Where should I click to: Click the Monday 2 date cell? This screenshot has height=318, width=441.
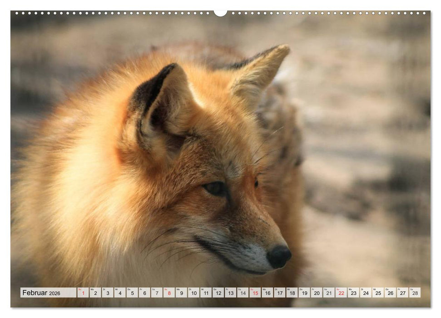[96, 293]
